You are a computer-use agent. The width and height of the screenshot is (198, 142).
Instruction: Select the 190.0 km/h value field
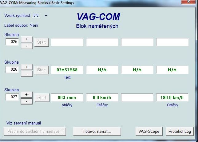[172, 97]
